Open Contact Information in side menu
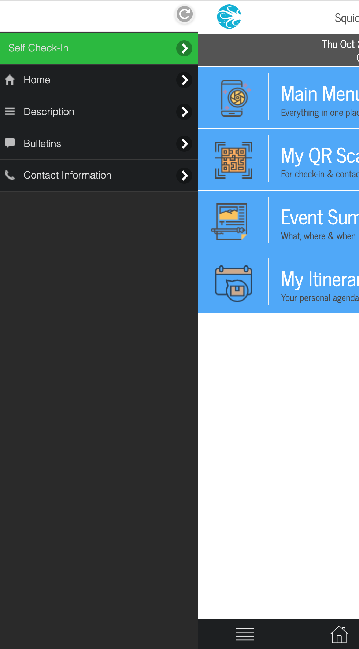Viewport: 359px width, 649px height. [x=99, y=175]
